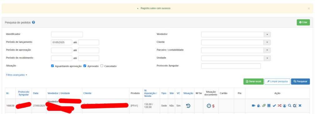Sort by the Tipo column header
Screen dimensions: 320x114
pyautogui.click(x=163, y=93)
